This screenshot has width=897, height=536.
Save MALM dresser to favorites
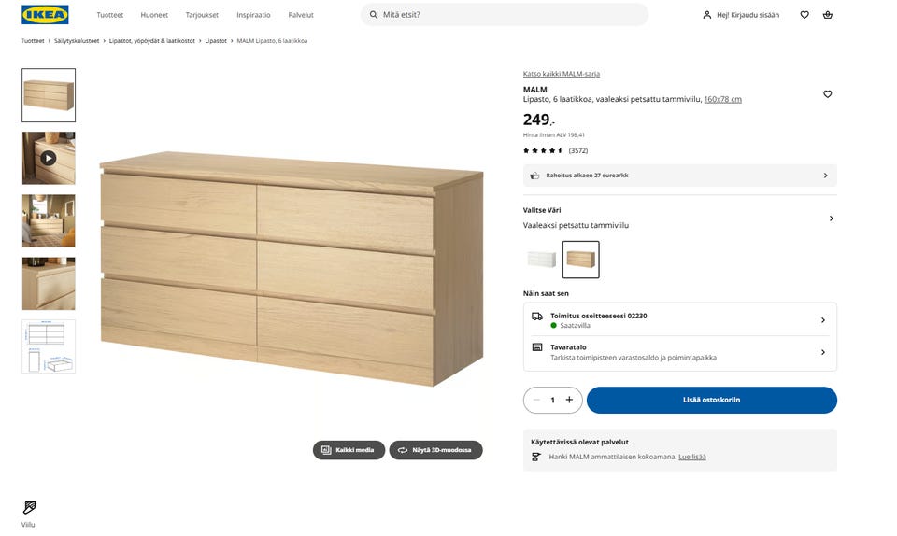827,94
